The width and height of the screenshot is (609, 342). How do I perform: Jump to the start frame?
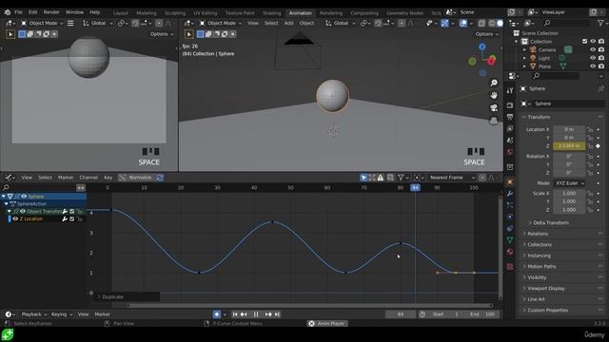[235, 314]
